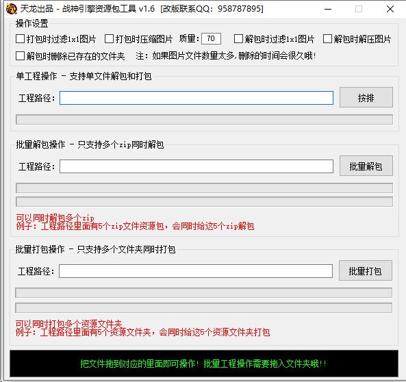Image resolution: width=406 pixels, height=382 pixels.
Task: Click first progress bar under batch unpack
Action: 204,188
